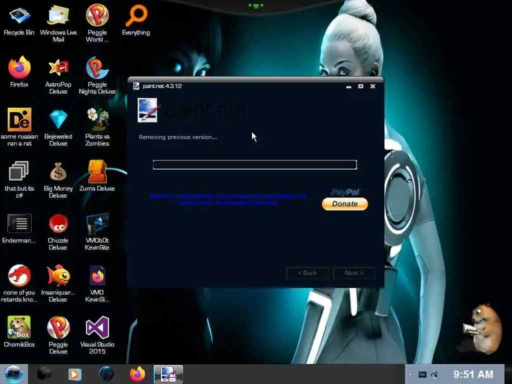Click the monitor system tray icon
Image resolution: width=512 pixels, height=384 pixels.
[422, 374]
